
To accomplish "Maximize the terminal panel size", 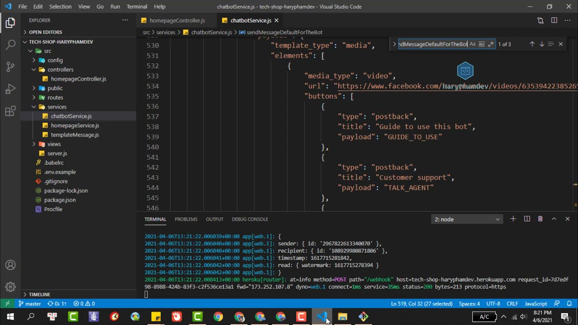I will [x=554, y=219].
